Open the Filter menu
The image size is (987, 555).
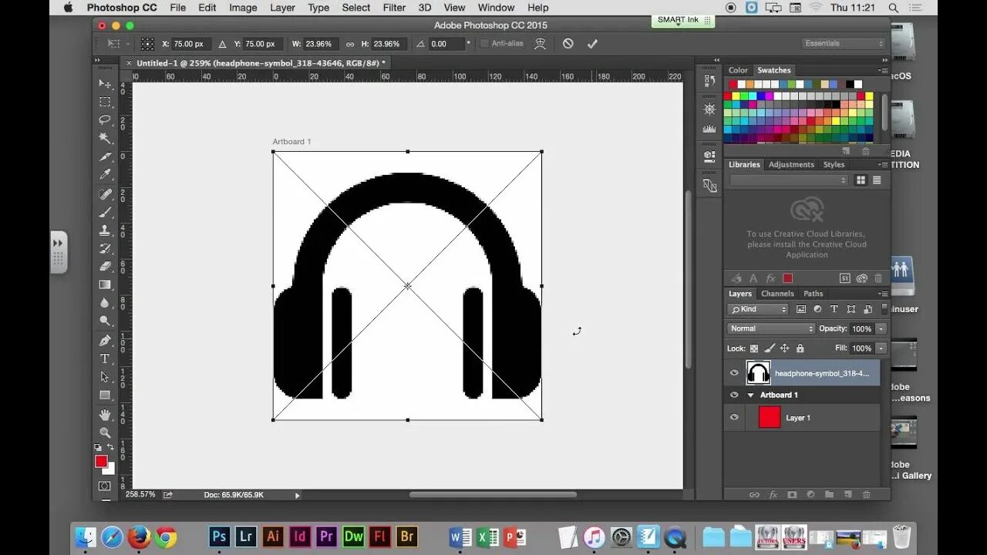[x=394, y=8]
